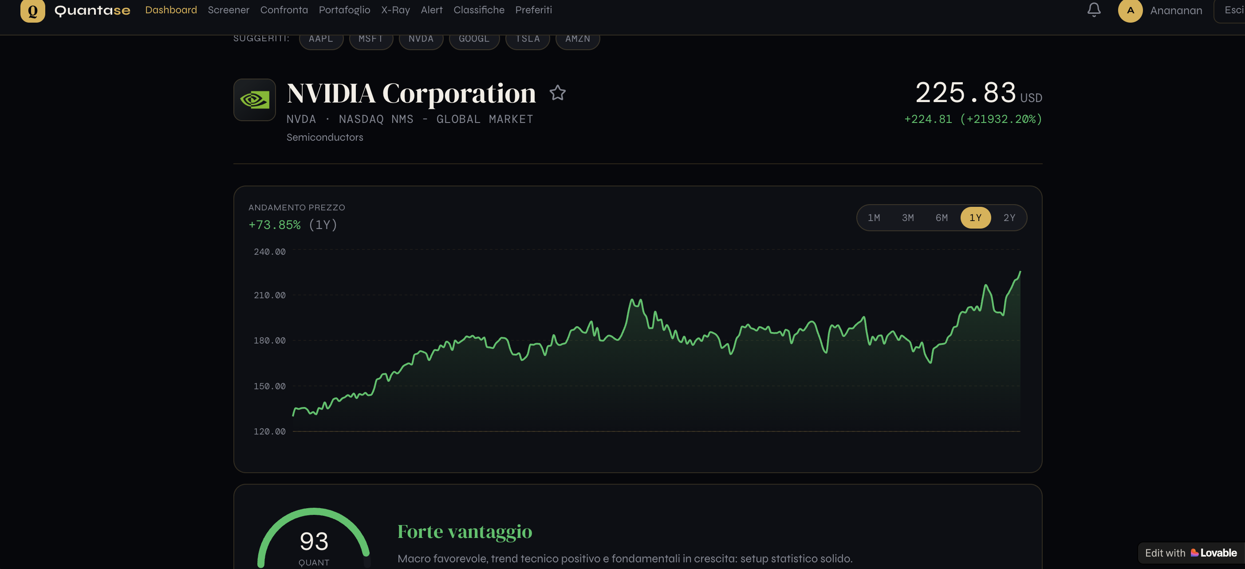
Task: Switch chart range to 1M
Action: pyautogui.click(x=874, y=217)
